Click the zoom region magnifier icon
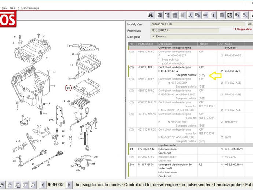Image resolution: width=253 pixels, height=190 pixels. tap(18, 184)
